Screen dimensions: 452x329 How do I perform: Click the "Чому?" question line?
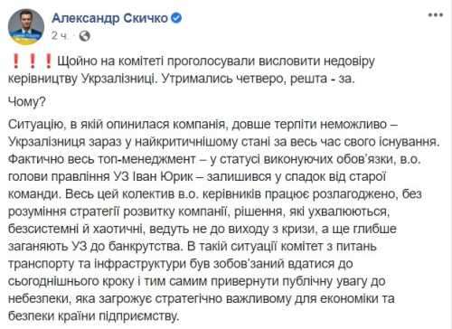point(26,102)
